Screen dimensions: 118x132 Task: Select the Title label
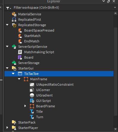point(39,112)
